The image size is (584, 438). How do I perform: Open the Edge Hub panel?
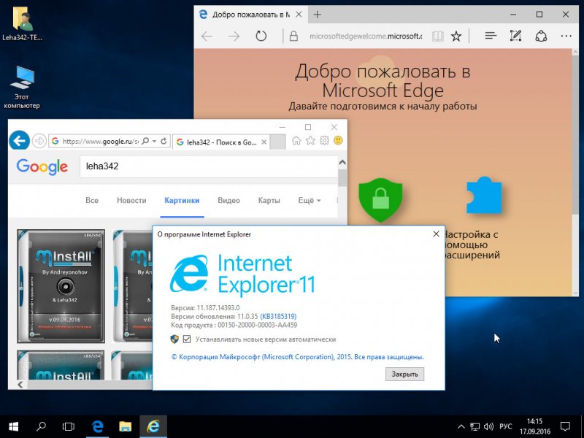click(x=491, y=36)
